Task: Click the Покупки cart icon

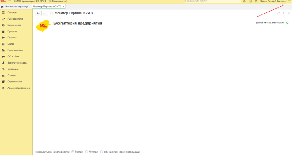Action: [3, 38]
